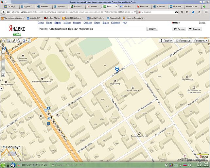Click the Барнаул minimap thumbnail
The height and width of the screenshot is (168, 210).
pyautogui.click(x=12, y=153)
